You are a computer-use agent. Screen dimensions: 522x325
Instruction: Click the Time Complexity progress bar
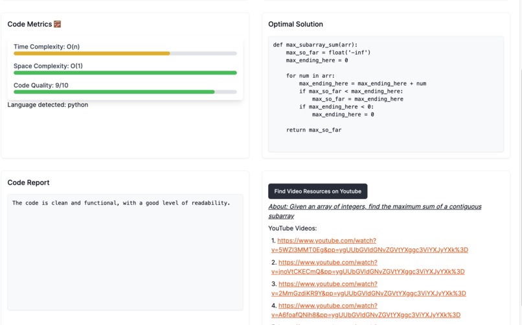[x=125, y=53]
